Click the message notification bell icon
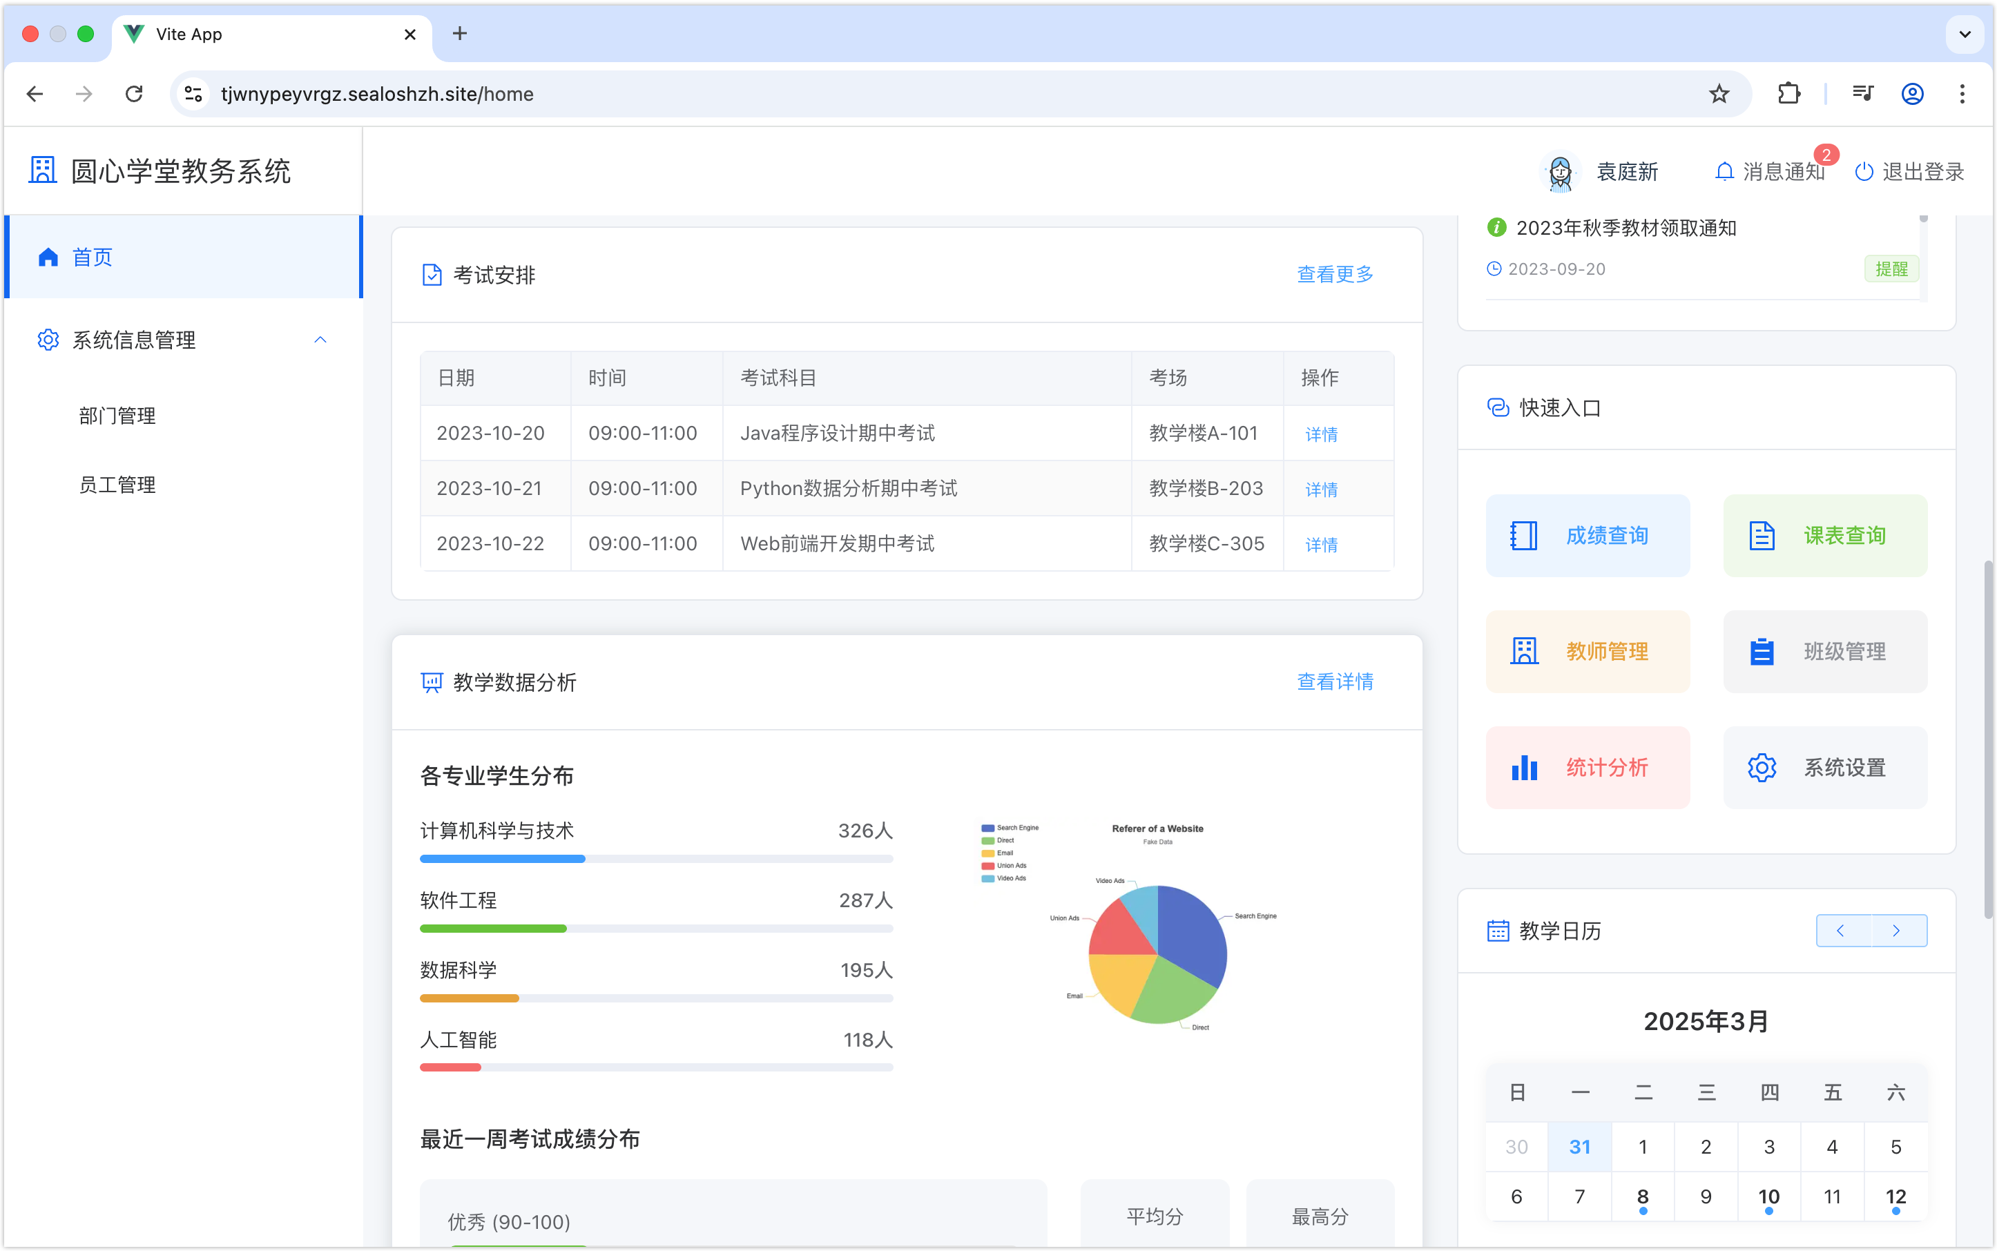This screenshot has height=1251, width=1997. click(x=1724, y=172)
